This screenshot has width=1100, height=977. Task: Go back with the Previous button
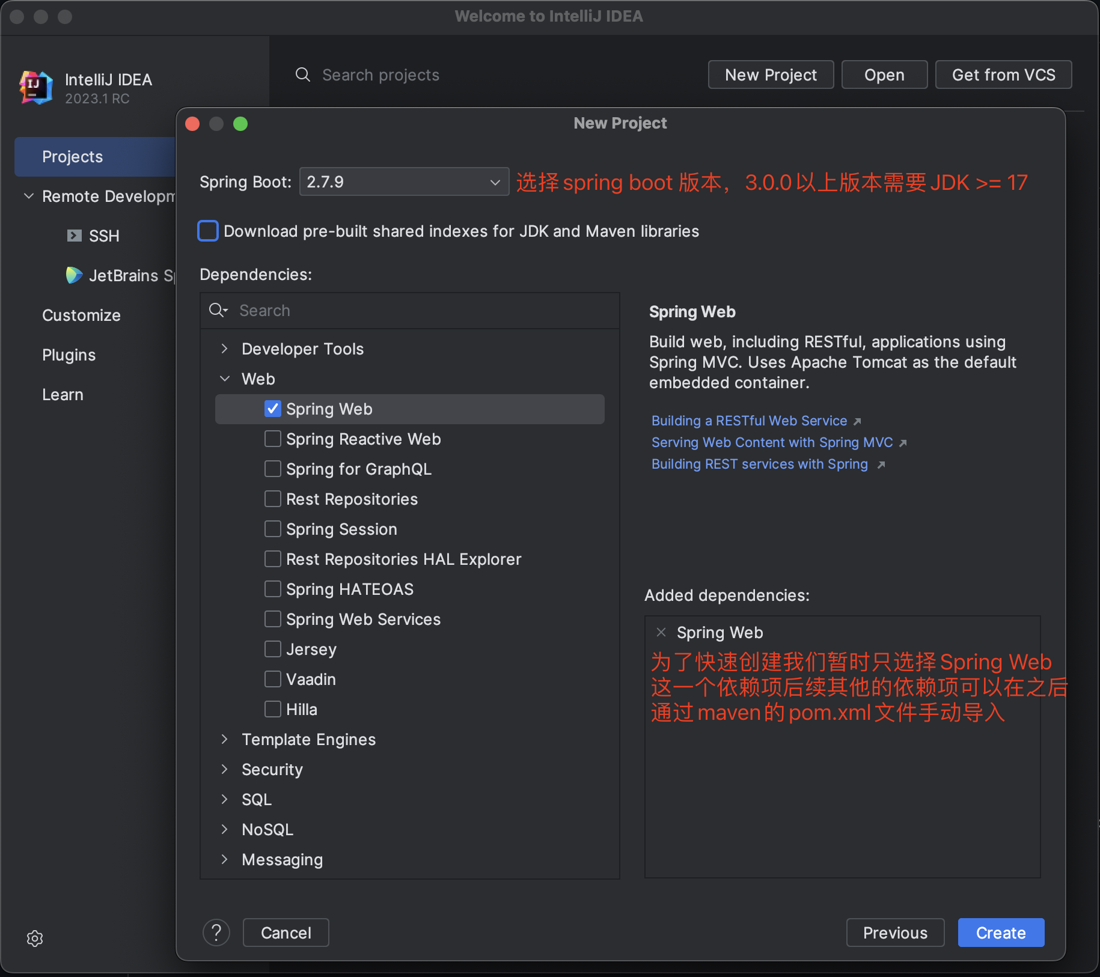pos(895,933)
